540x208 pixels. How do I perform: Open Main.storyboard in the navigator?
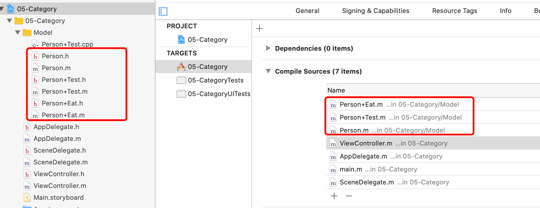pyautogui.click(x=58, y=197)
